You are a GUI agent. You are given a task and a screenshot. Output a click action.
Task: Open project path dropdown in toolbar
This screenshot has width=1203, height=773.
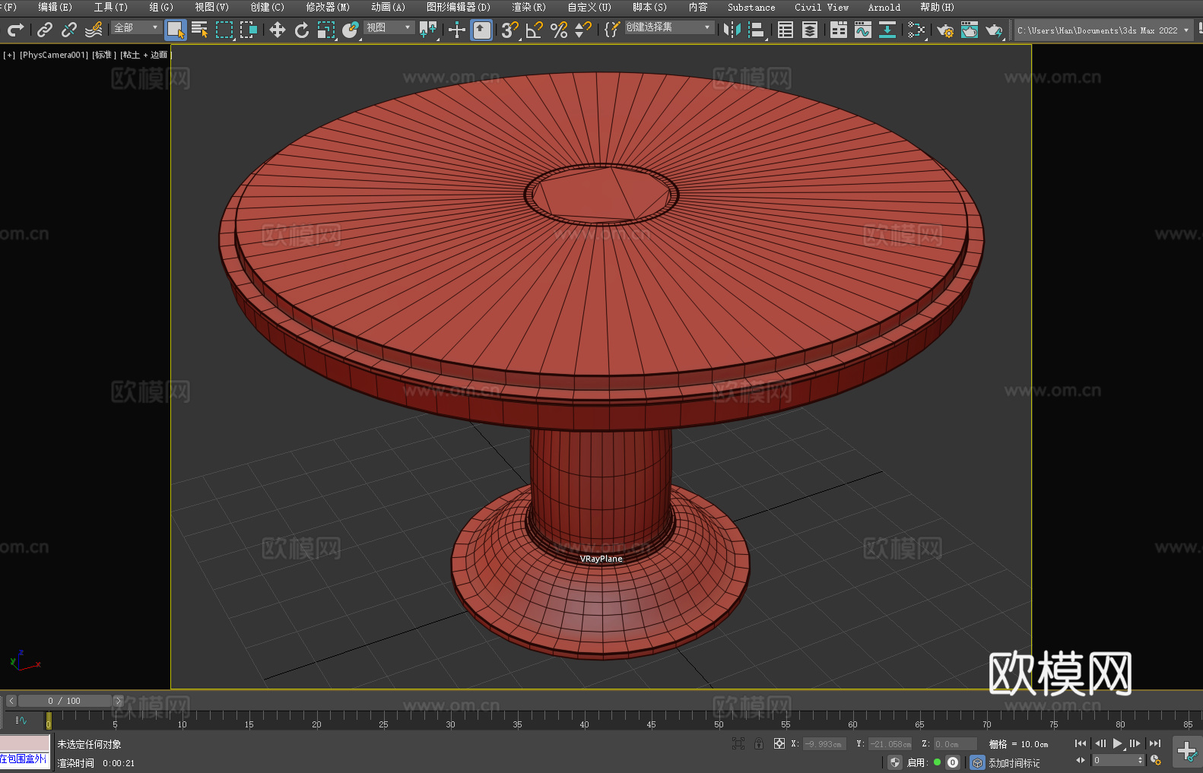1103,30
